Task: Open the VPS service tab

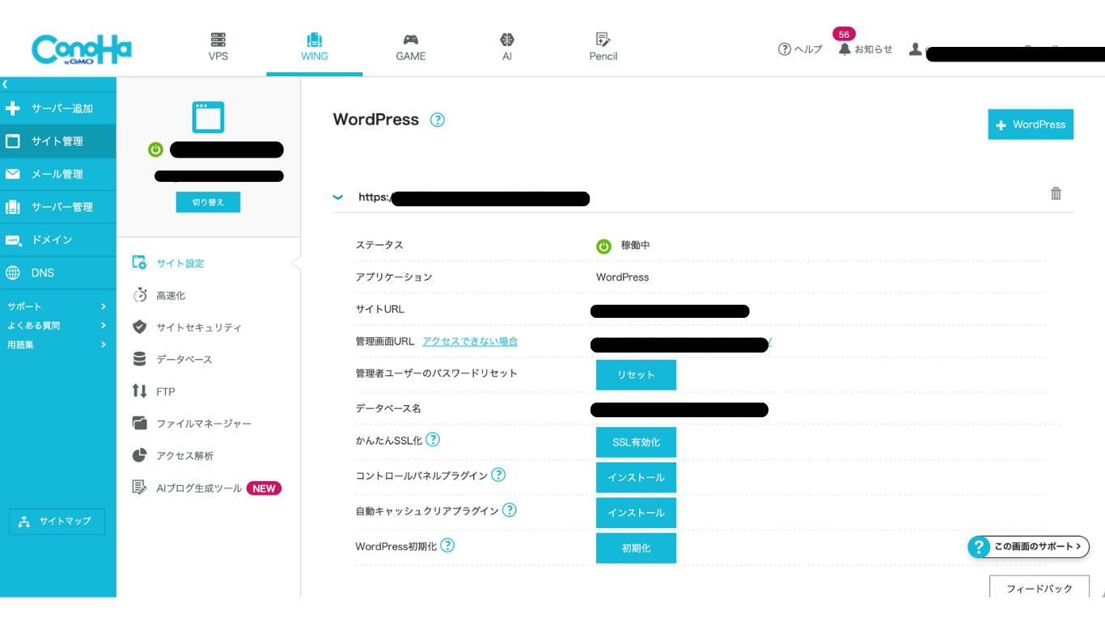Action: tap(218, 48)
